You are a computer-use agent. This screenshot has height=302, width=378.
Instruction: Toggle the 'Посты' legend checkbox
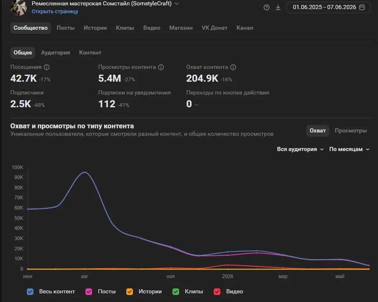point(89,292)
